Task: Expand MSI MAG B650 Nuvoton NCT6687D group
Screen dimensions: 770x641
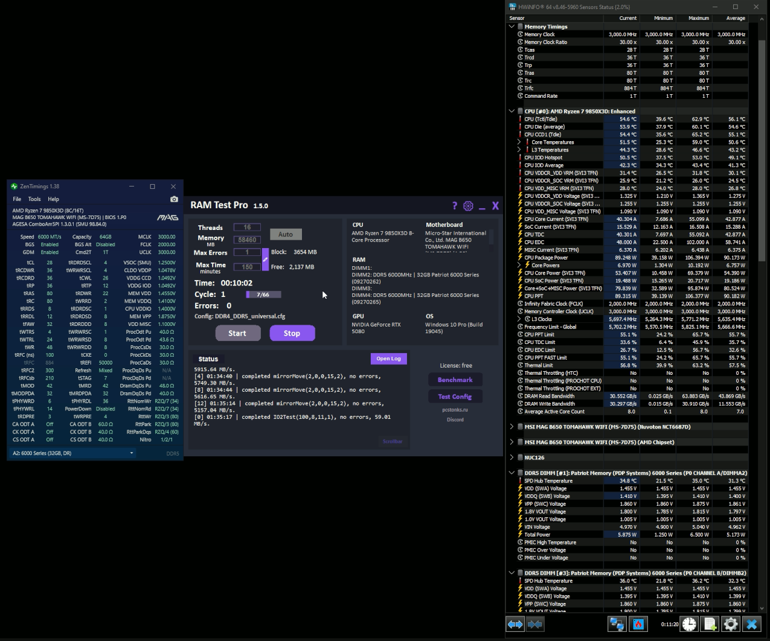Action: (512, 427)
